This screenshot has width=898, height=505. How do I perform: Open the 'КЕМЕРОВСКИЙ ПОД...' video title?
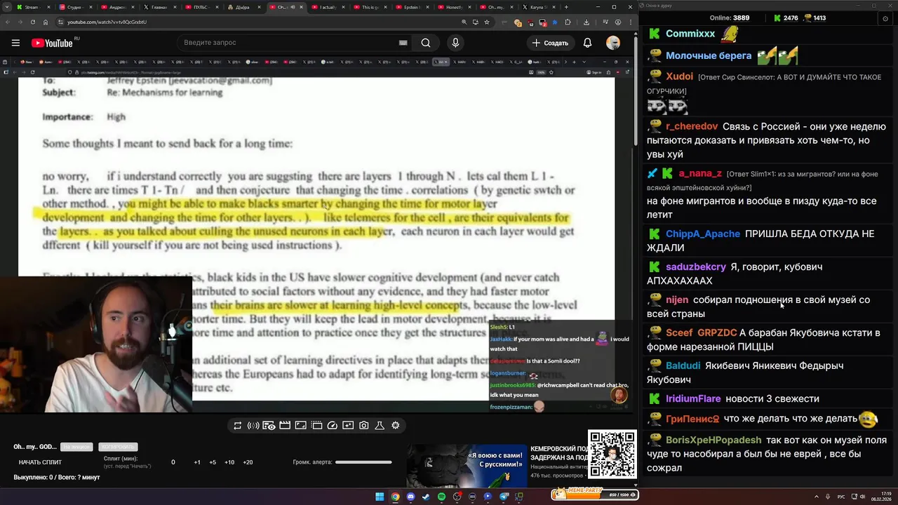tap(558, 452)
